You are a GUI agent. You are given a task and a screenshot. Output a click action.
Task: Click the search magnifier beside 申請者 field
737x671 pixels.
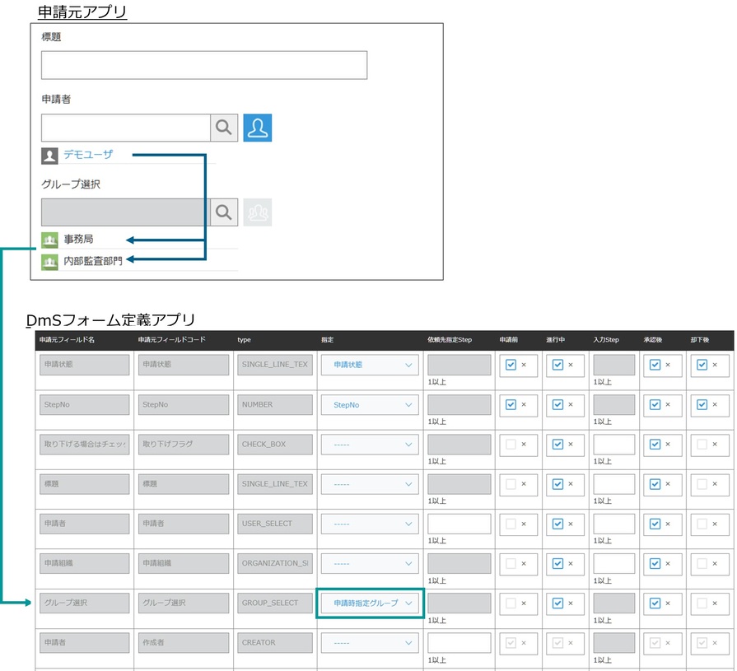click(x=224, y=128)
